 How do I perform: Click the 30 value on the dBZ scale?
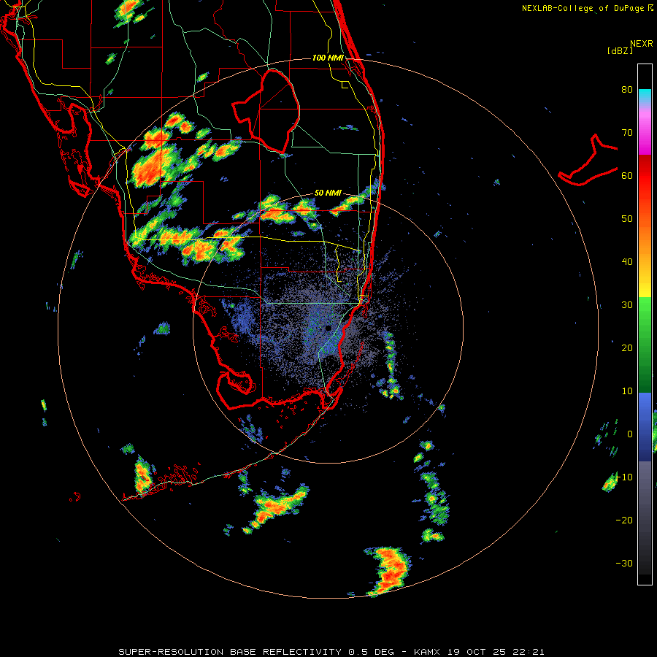click(x=627, y=304)
